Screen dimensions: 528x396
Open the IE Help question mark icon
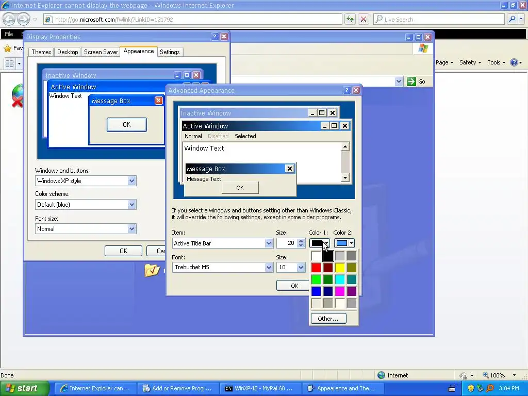tap(514, 62)
